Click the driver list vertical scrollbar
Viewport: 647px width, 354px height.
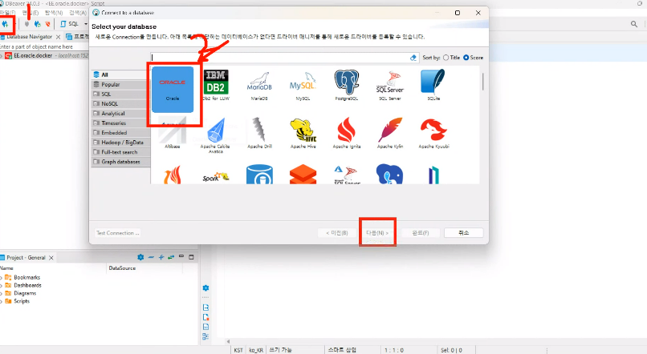pos(482,82)
